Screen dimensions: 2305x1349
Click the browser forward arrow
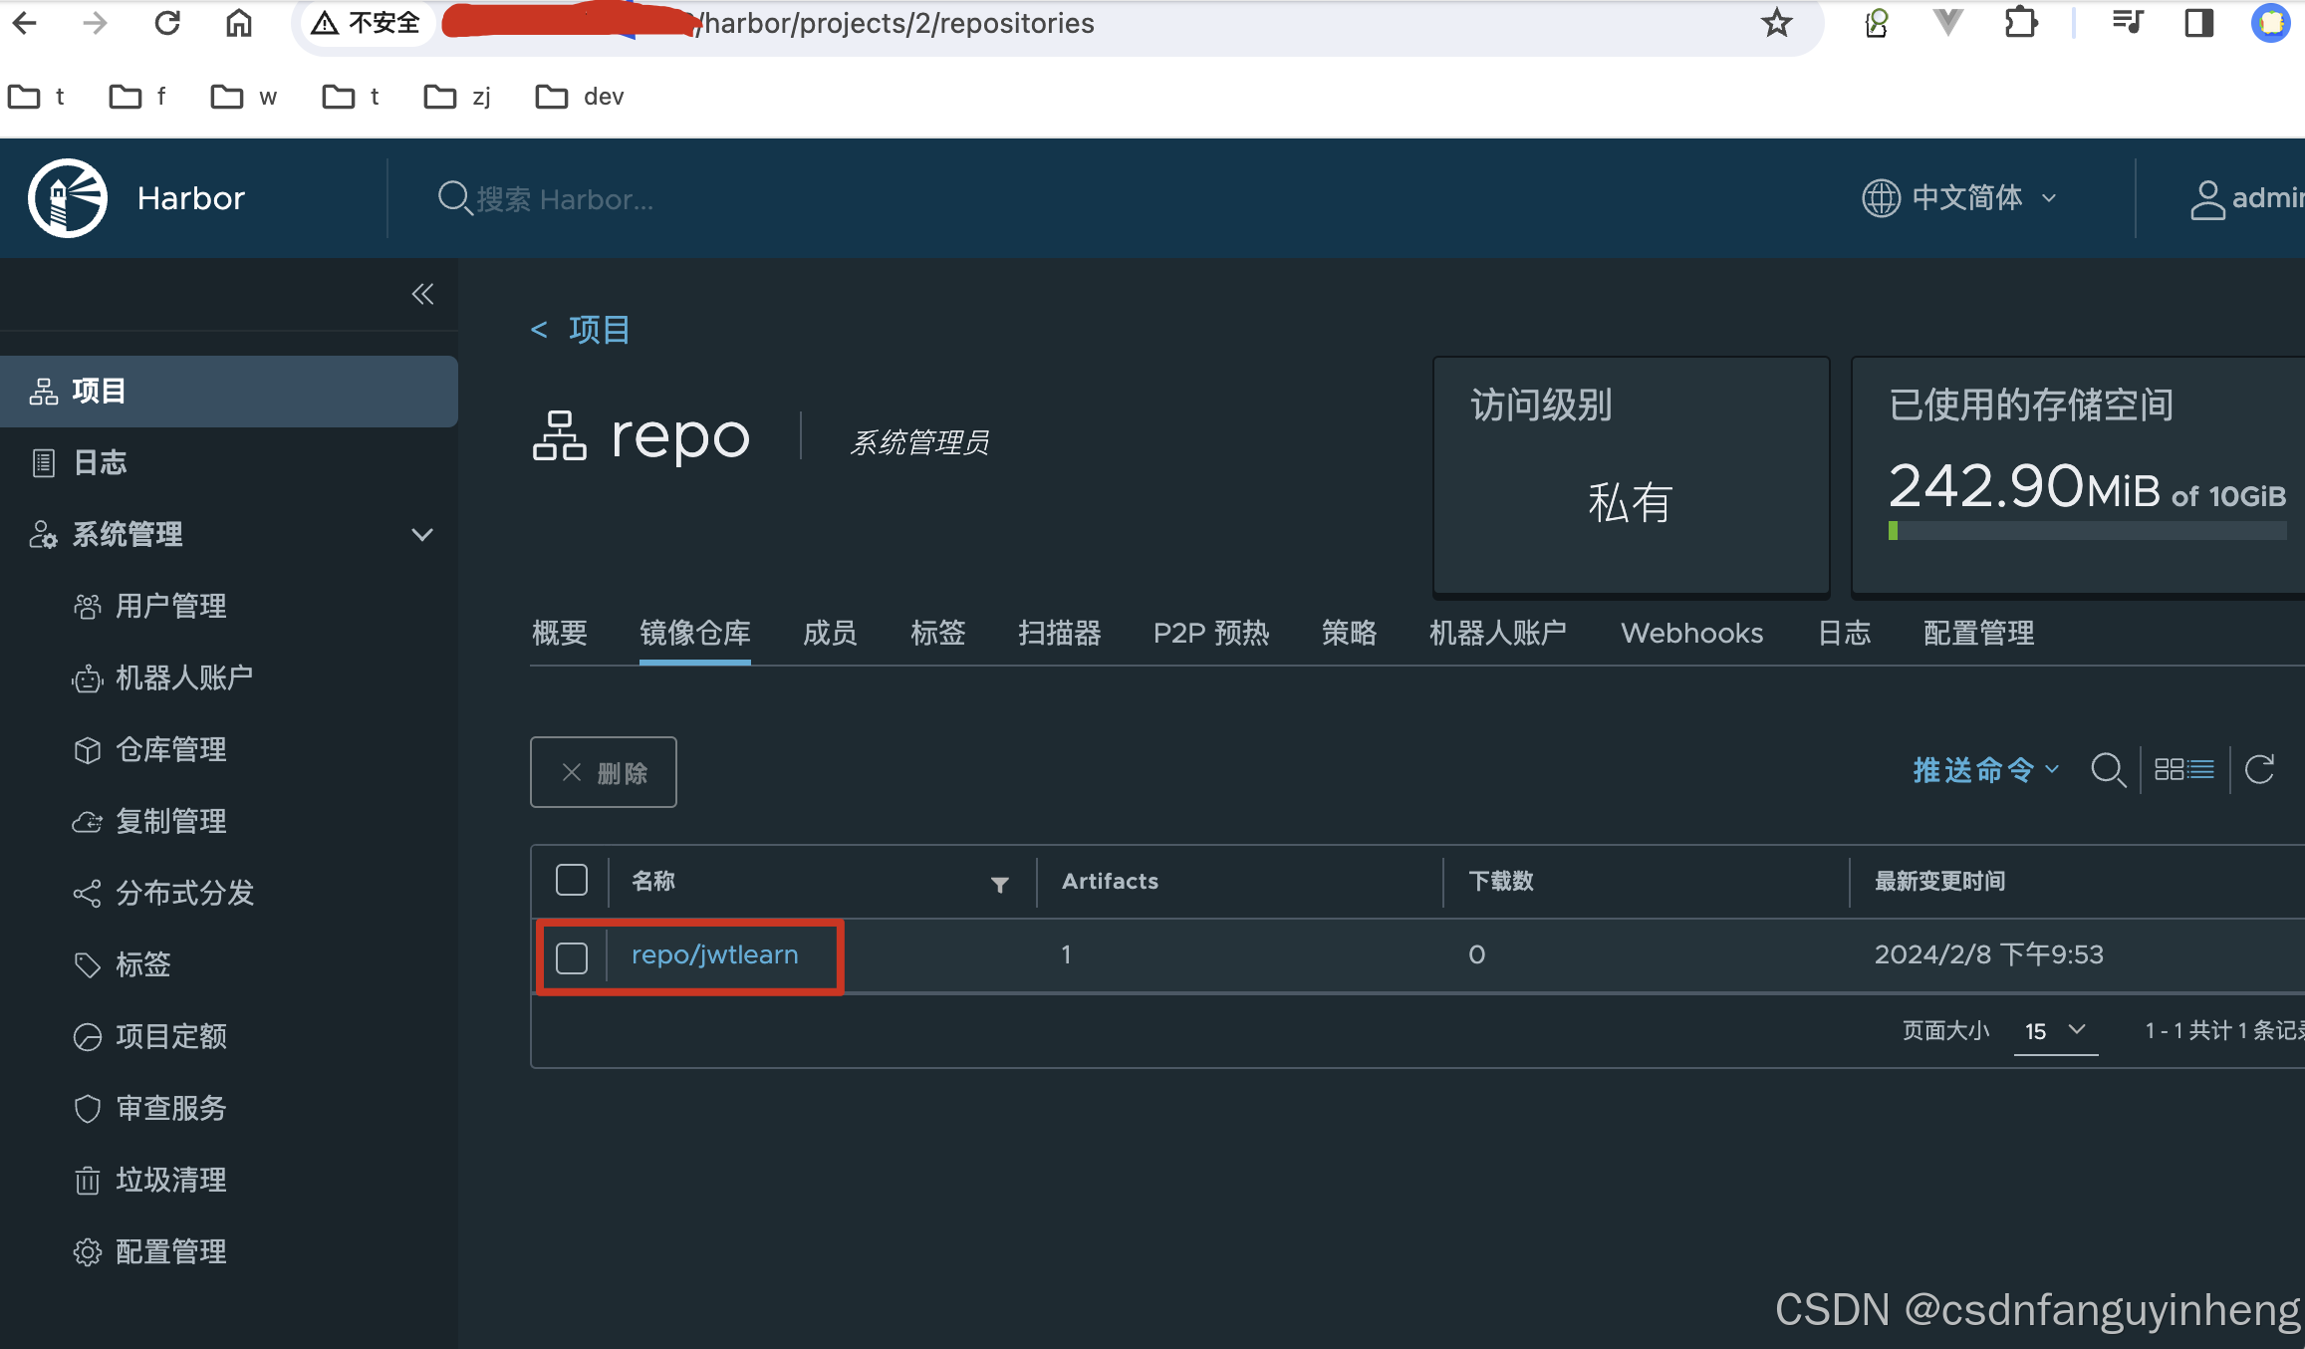96,23
